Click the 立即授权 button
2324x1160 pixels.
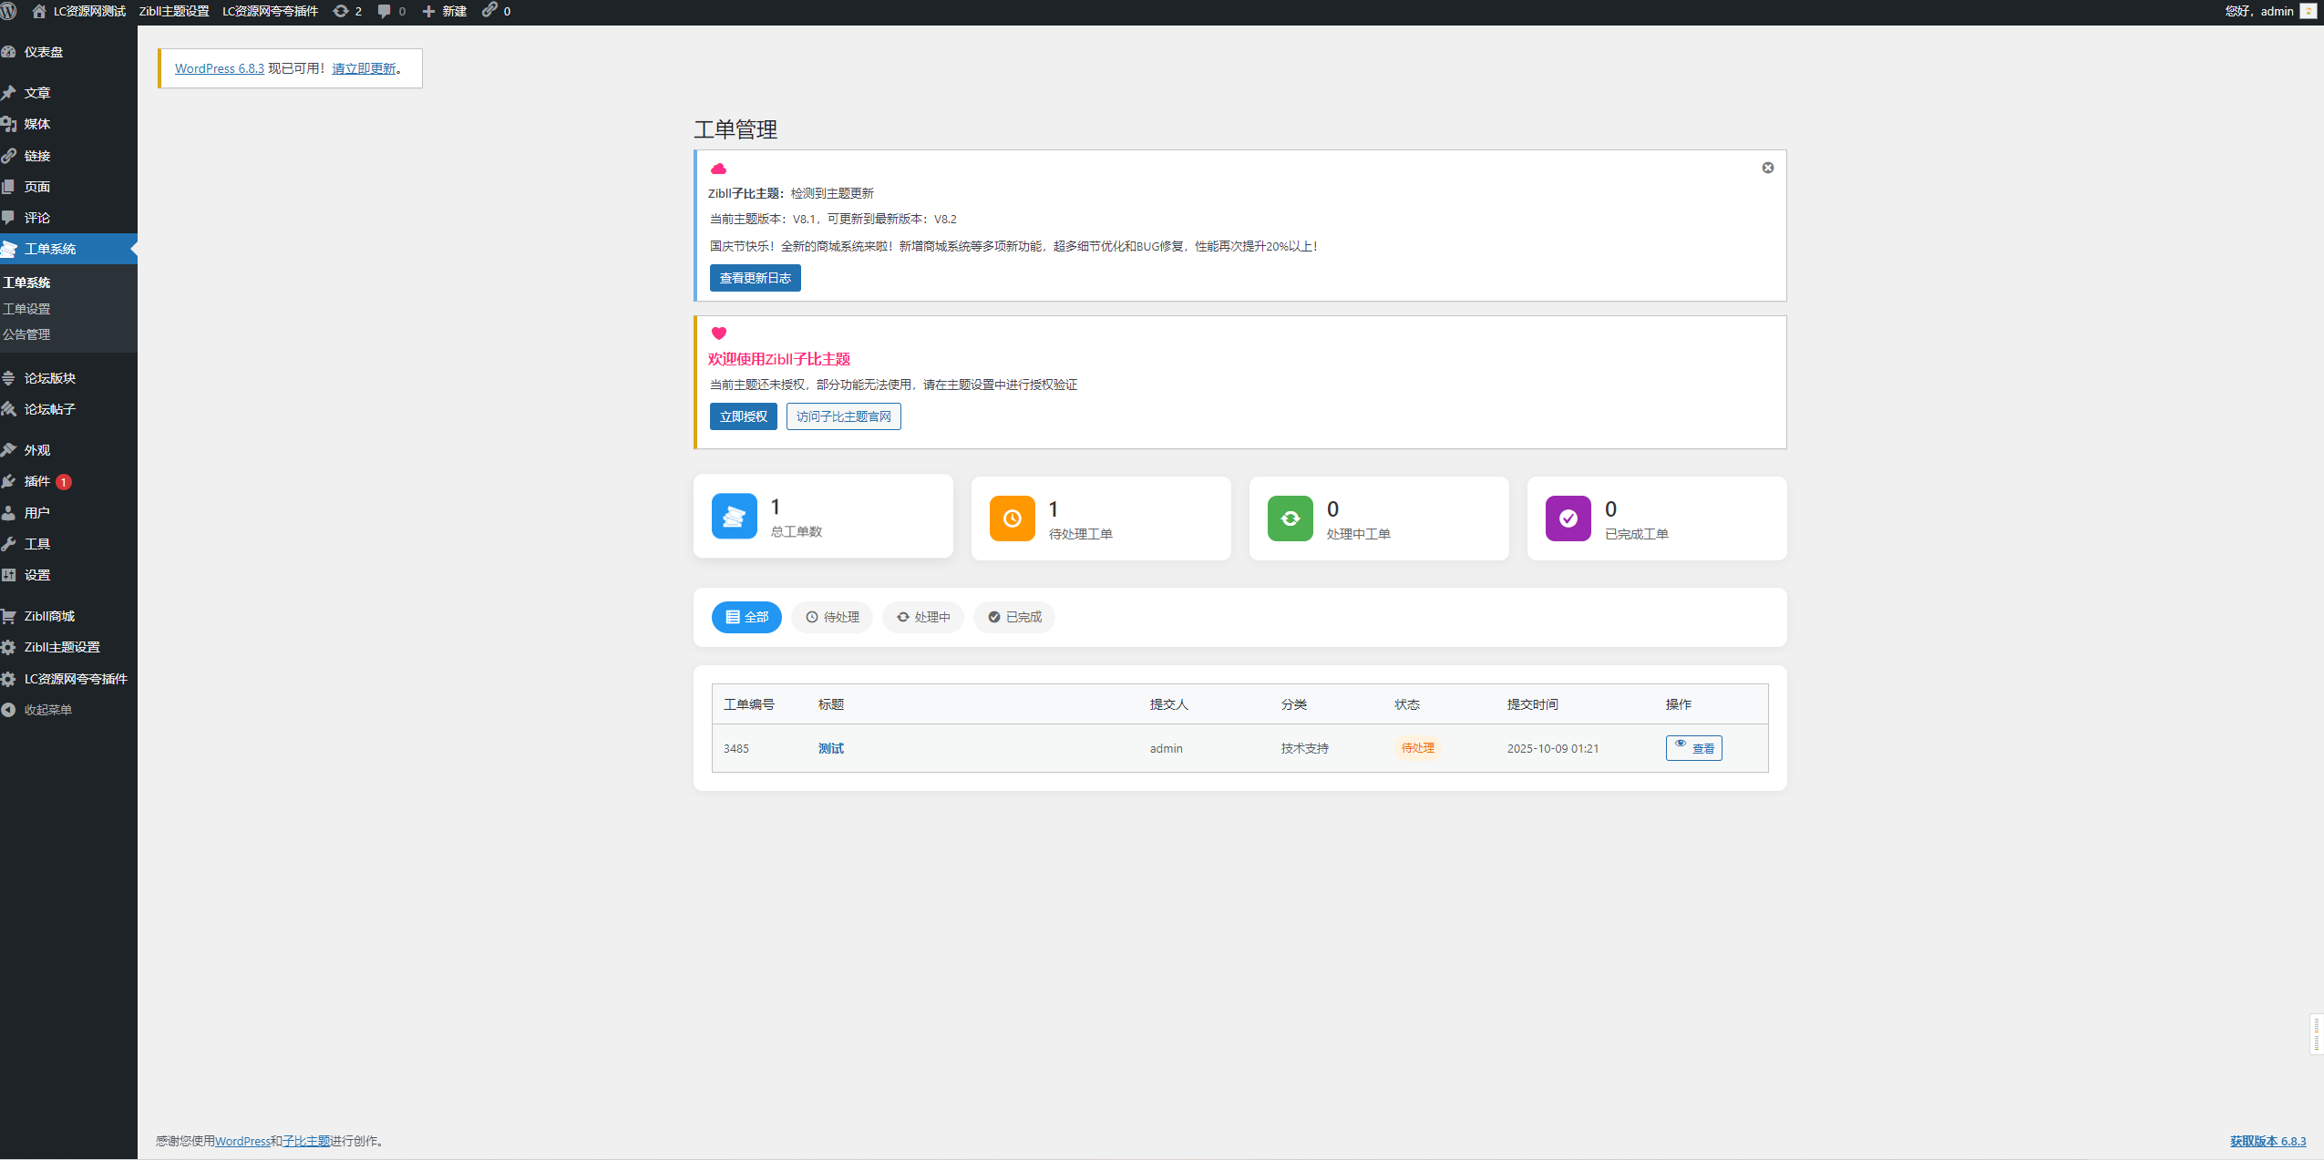pyautogui.click(x=743, y=416)
